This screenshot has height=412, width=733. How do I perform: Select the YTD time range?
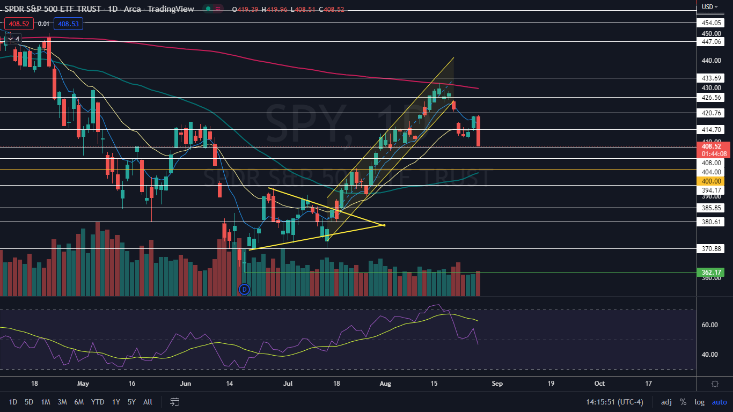(98, 402)
